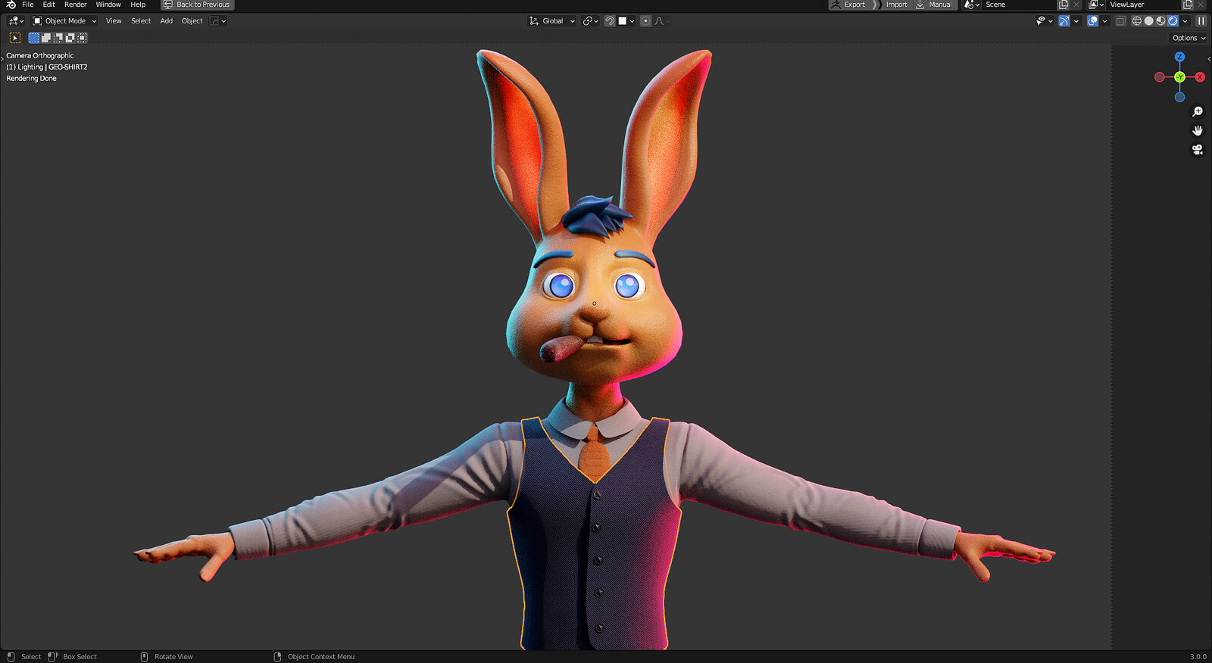Edit the Scene name field
The width and height of the screenshot is (1212, 663).
coord(1019,5)
